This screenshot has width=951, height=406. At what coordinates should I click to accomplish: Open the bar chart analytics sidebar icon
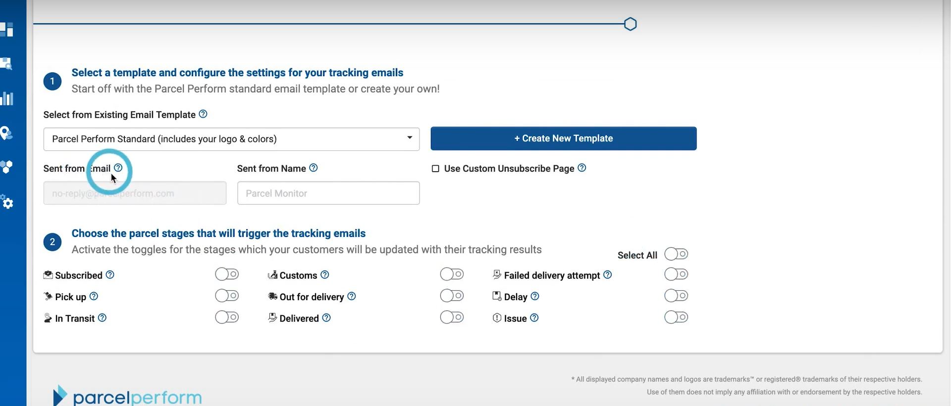(7, 98)
